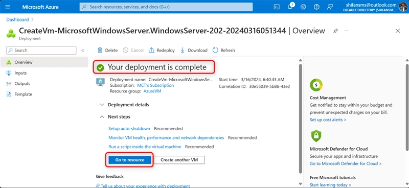The image size is (409, 188).
Task: Open the feedback icon in top bar
Action: (330, 7)
